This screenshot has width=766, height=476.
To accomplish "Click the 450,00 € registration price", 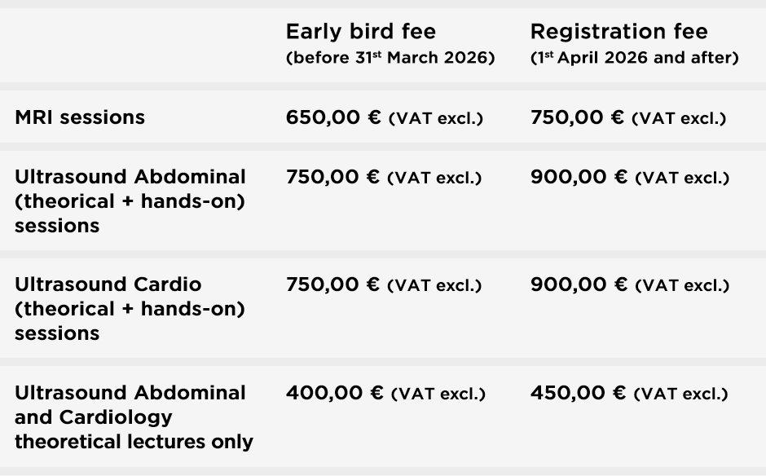I will [x=578, y=394].
